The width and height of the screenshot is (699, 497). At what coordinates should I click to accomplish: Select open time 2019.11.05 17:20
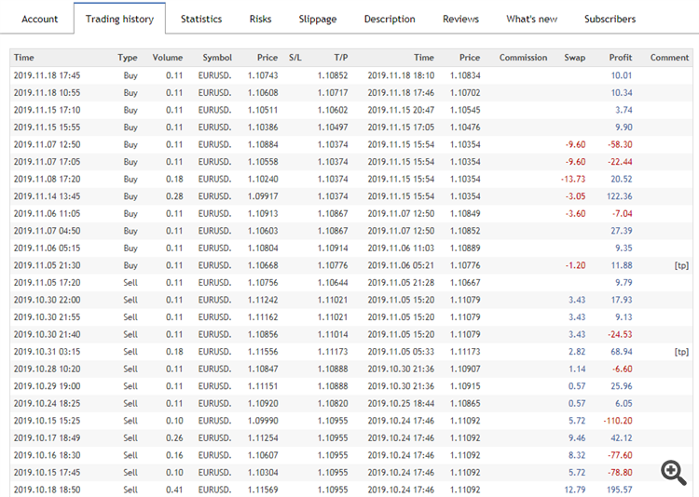(x=47, y=283)
